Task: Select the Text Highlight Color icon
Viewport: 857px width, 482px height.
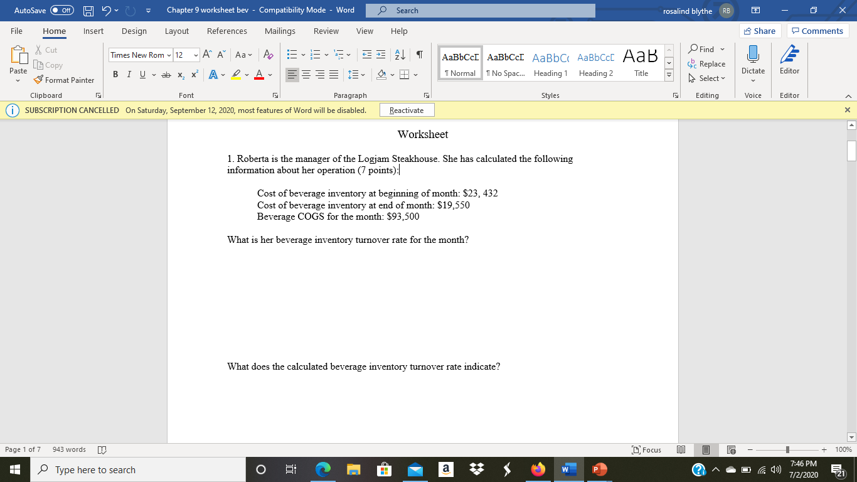Action: [235, 74]
